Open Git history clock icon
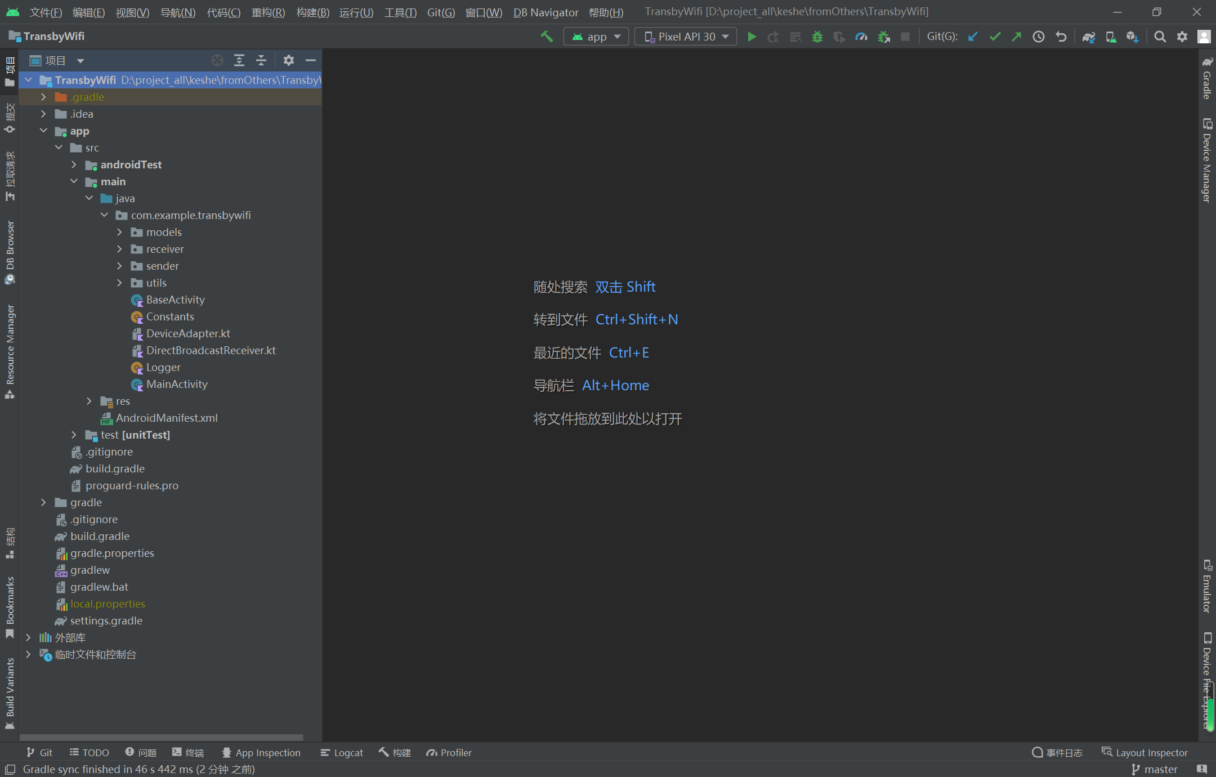The image size is (1216, 777). pyautogui.click(x=1039, y=37)
